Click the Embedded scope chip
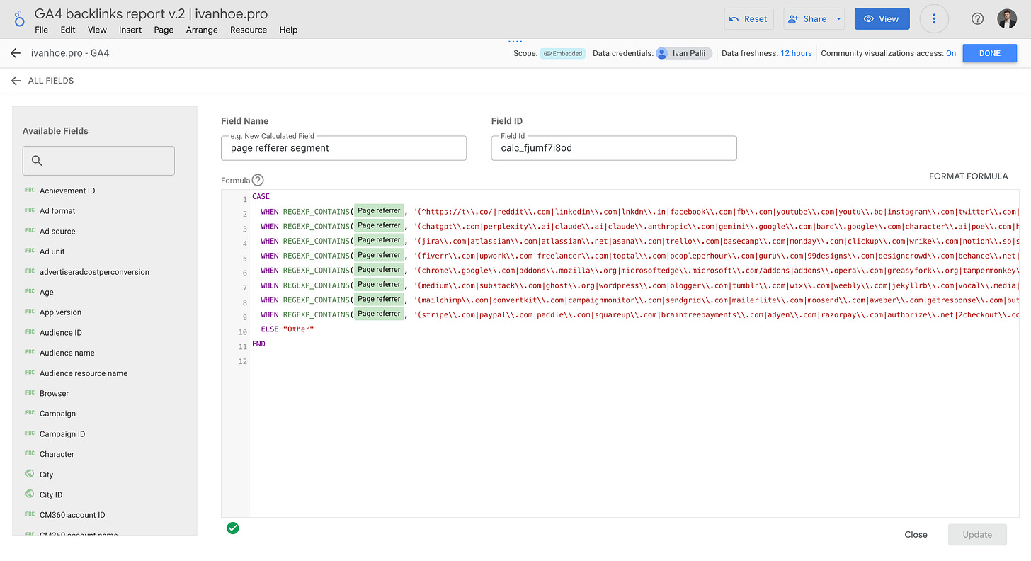 pyautogui.click(x=563, y=53)
